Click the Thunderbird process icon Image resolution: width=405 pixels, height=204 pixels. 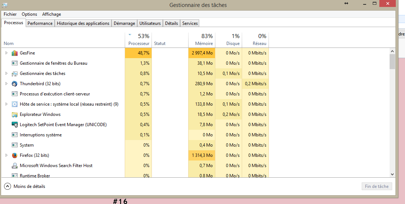[x=15, y=84]
